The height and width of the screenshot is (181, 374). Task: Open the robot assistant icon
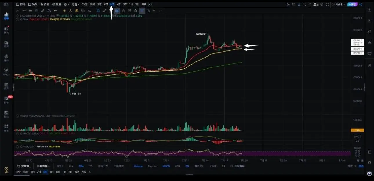pyautogui.click(x=369, y=173)
